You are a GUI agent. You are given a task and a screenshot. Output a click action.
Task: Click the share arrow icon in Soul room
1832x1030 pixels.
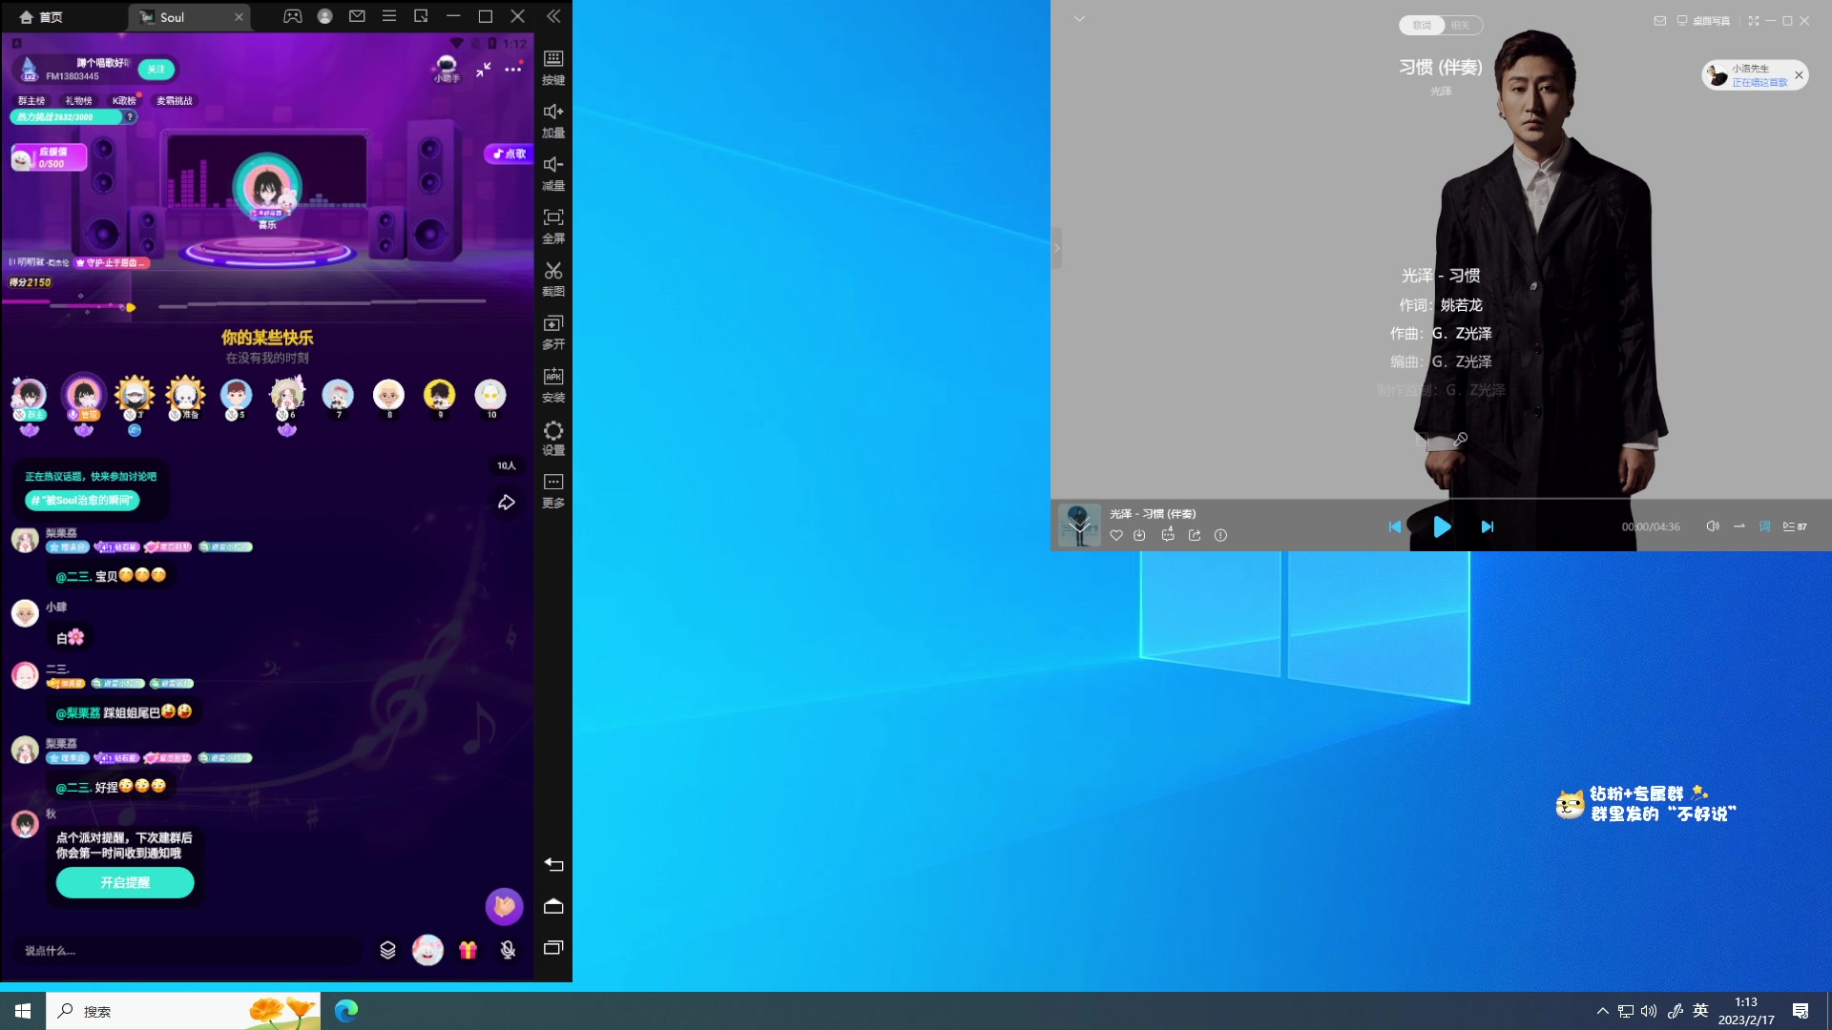point(507,503)
